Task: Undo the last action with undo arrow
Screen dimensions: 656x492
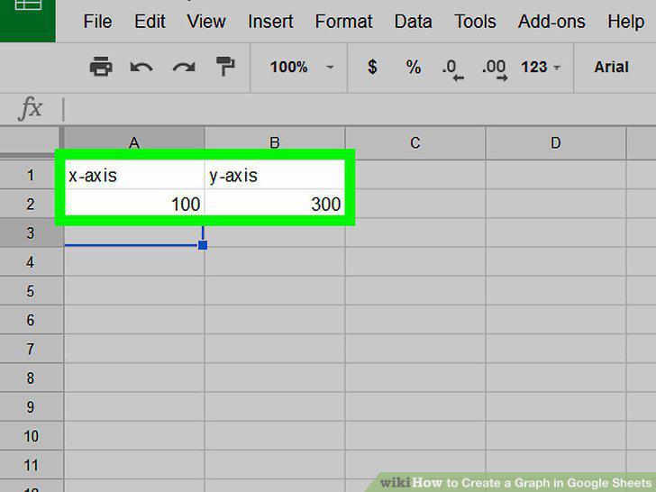Action: coord(141,67)
